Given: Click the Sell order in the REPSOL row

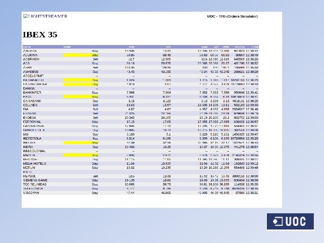Looking at the screenshot, I should click(x=95, y=176).
